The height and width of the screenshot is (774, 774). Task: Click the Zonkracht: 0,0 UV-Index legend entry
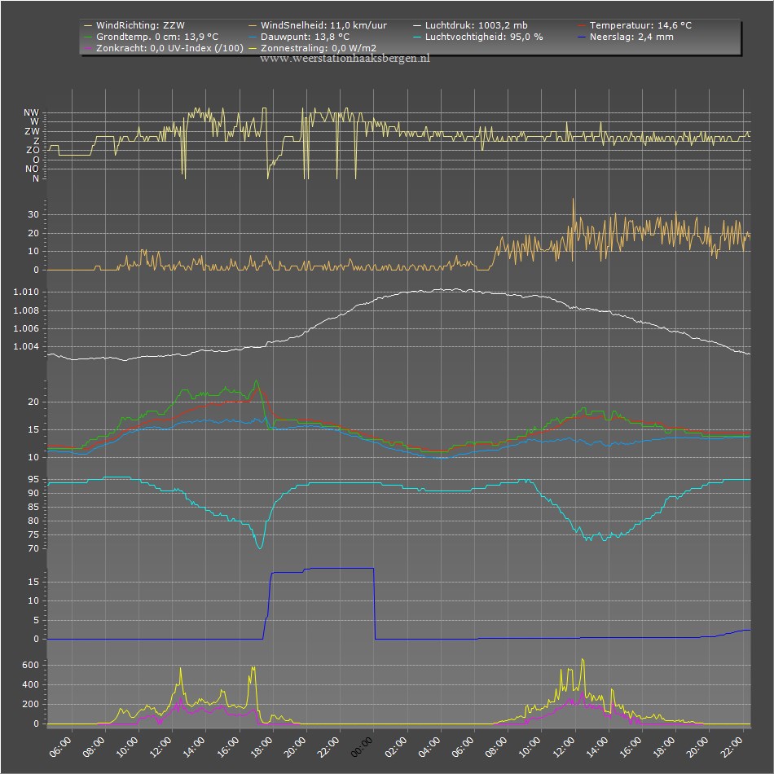(x=164, y=48)
